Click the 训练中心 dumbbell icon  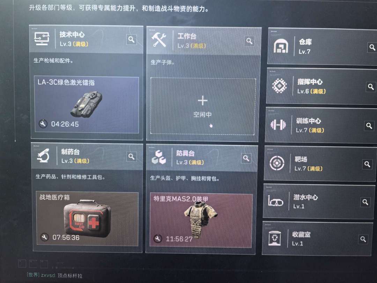coord(278,125)
